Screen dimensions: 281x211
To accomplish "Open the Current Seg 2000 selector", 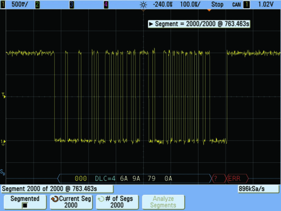I will [x=71, y=202].
